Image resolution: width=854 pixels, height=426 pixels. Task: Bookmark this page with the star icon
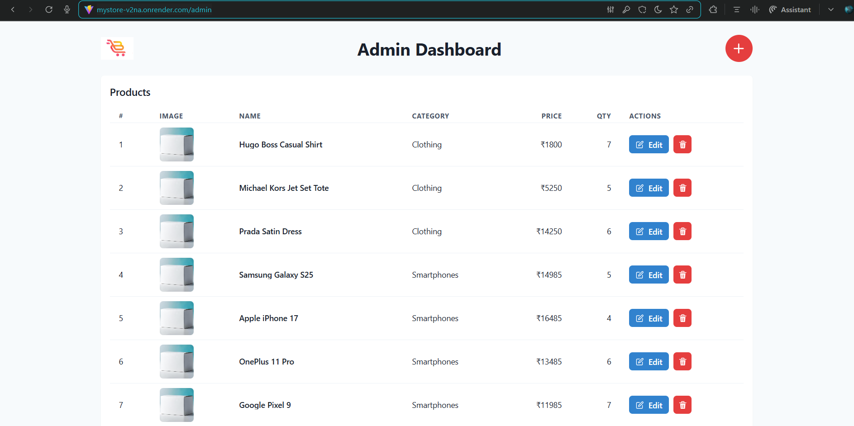[674, 9]
